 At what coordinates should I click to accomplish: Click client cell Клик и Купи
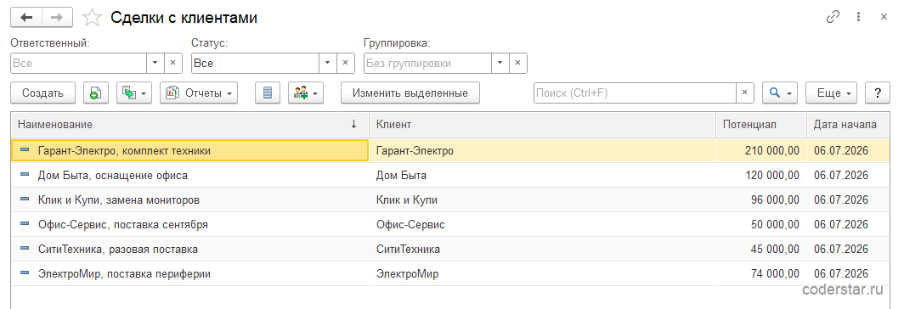click(x=542, y=200)
